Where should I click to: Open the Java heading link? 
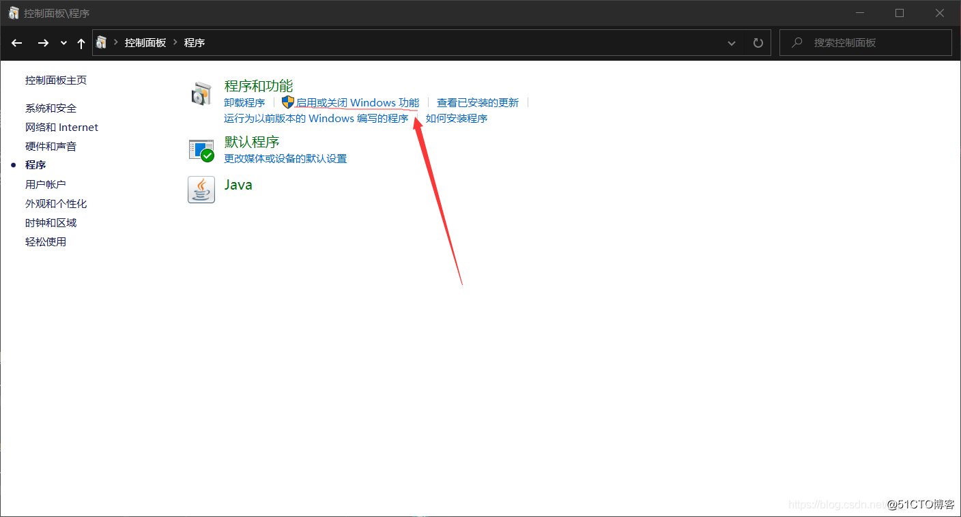click(x=238, y=185)
